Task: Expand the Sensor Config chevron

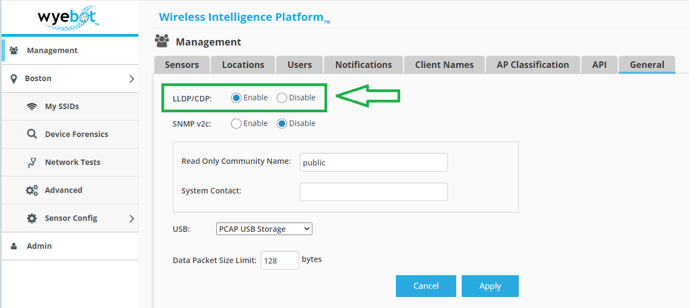Action: (132, 219)
